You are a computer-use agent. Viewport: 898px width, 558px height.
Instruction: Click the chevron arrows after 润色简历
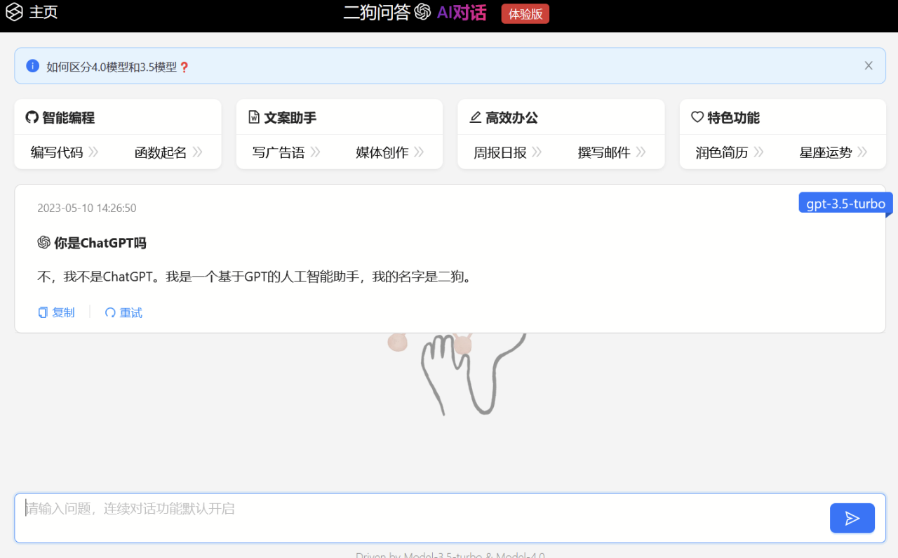coord(758,152)
